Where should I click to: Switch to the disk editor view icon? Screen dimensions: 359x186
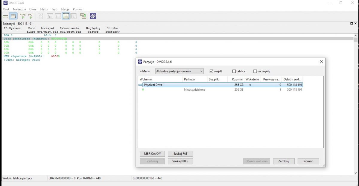pos(66,16)
